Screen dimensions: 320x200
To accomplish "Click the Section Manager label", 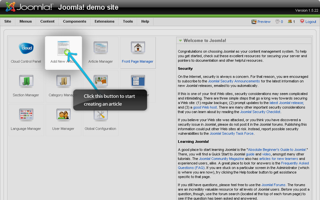I will [26, 95].
